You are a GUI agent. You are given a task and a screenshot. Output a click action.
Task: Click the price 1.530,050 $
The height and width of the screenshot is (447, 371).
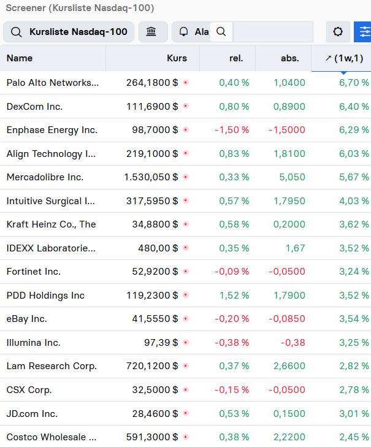pos(151,177)
